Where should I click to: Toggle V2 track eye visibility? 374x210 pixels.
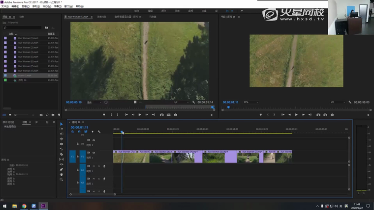pyautogui.click(x=93, y=140)
